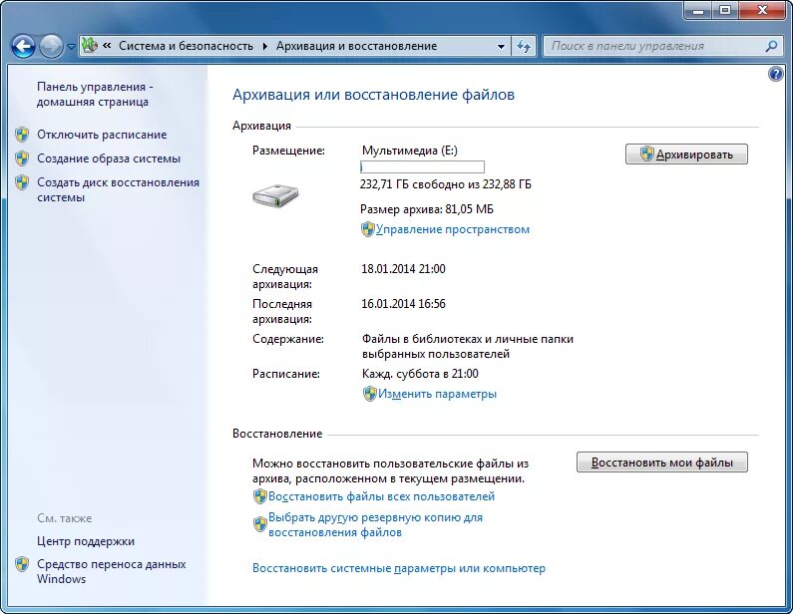Select last backup date '16.01.2014 16:56'

(403, 304)
